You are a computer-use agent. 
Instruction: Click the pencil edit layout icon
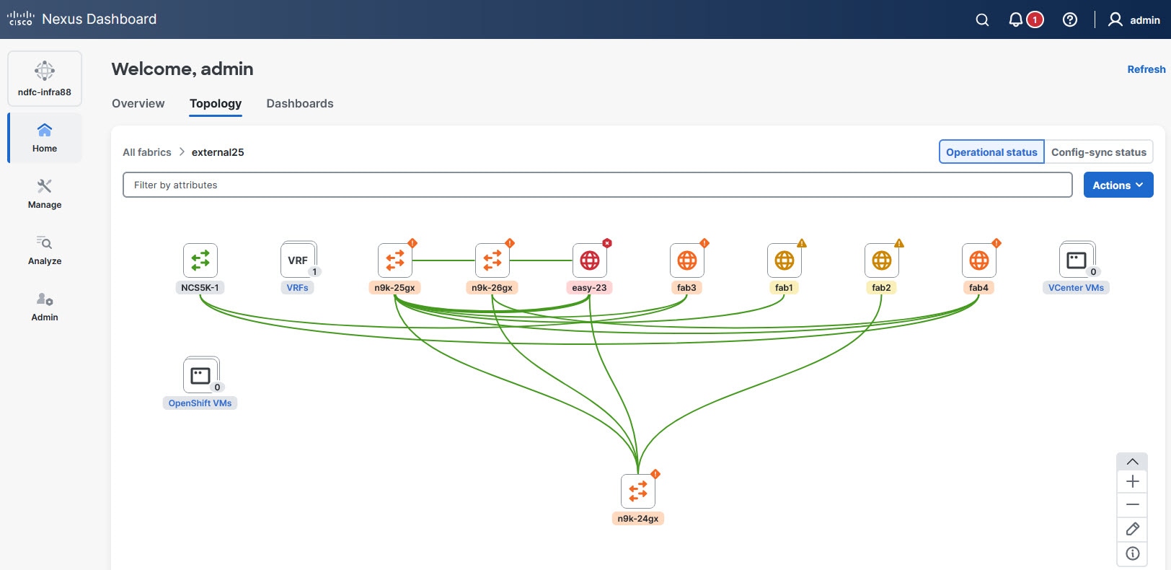pyautogui.click(x=1132, y=530)
